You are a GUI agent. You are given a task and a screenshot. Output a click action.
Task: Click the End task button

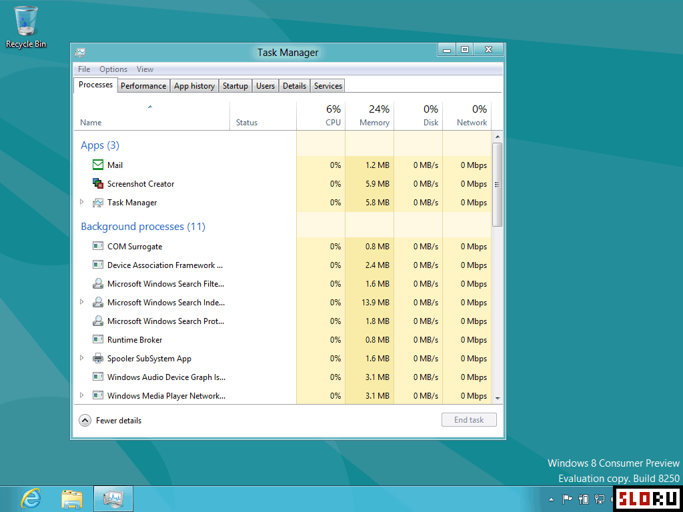[x=469, y=420]
